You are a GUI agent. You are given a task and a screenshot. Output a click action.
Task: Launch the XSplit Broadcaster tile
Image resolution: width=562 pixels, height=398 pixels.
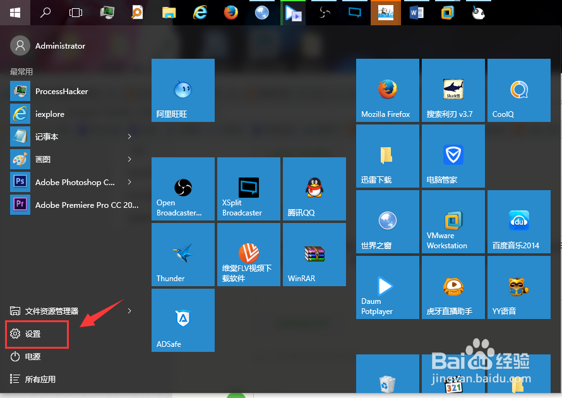click(x=249, y=189)
